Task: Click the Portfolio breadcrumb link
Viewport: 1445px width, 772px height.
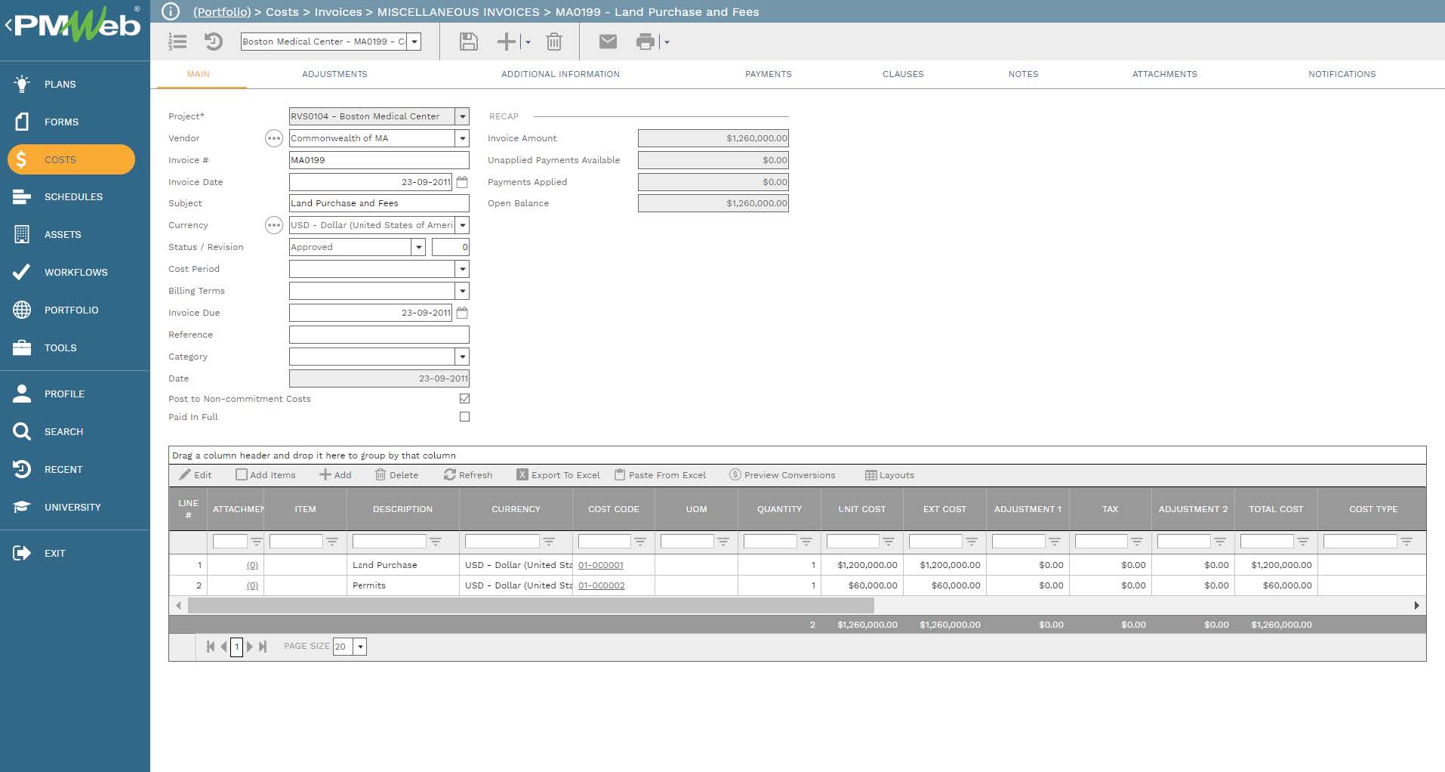Action: (x=222, y=12)
